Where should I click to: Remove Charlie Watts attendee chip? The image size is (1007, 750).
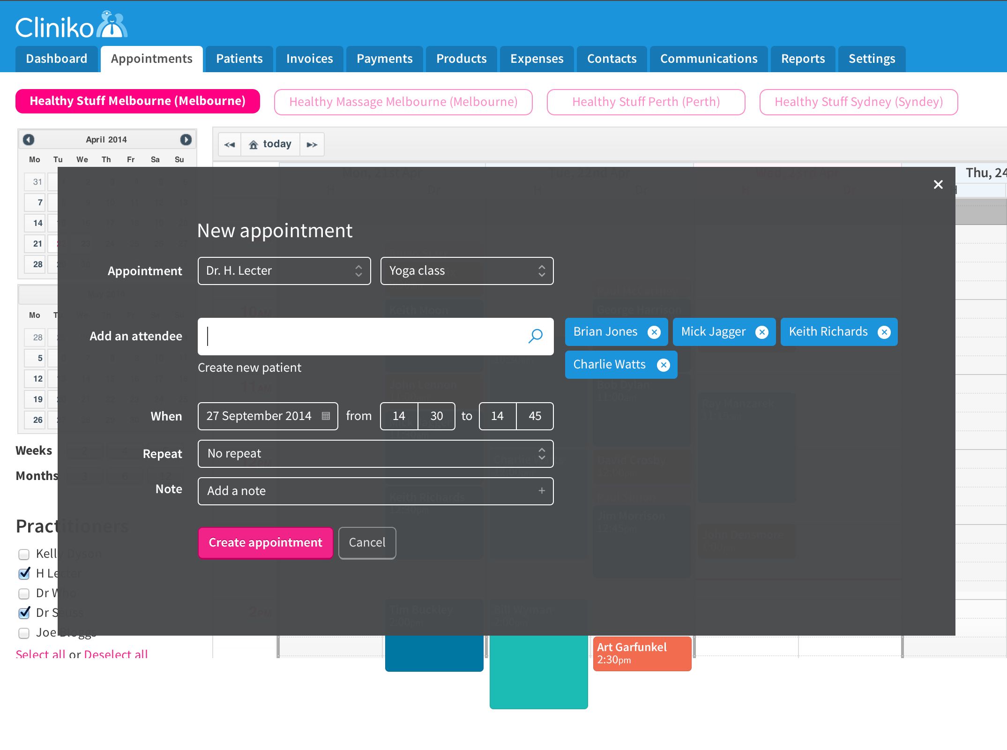pyautogui.click(x=663, y=365)
